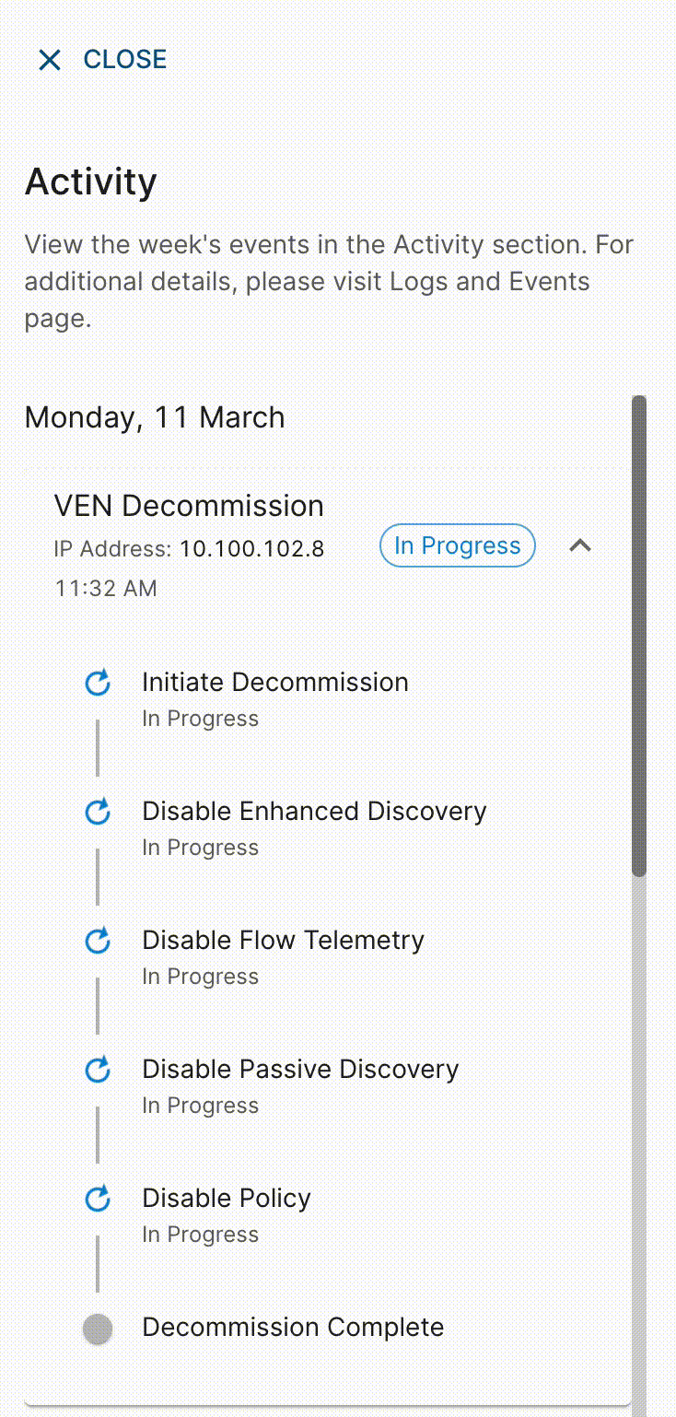Click the Disable Passive Discovery step label

[300, 1069]
